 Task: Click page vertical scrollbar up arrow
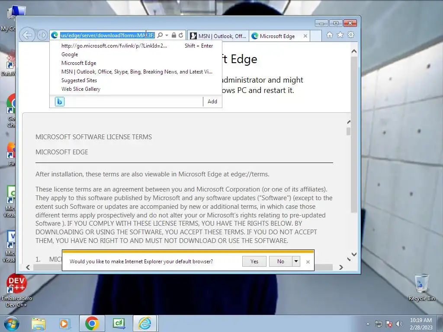pos(354,51)
